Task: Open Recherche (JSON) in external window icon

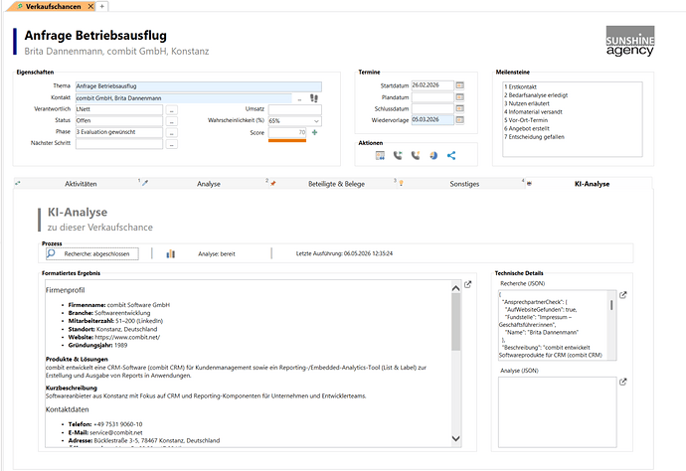Action: 623,295
